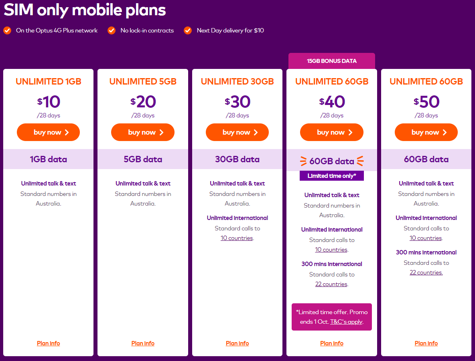
Task: Open Plan info for the $50 plan
Action: tap(426, 343)
